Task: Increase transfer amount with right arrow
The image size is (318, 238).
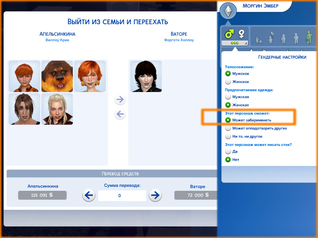Action: [x=155, y=195]
